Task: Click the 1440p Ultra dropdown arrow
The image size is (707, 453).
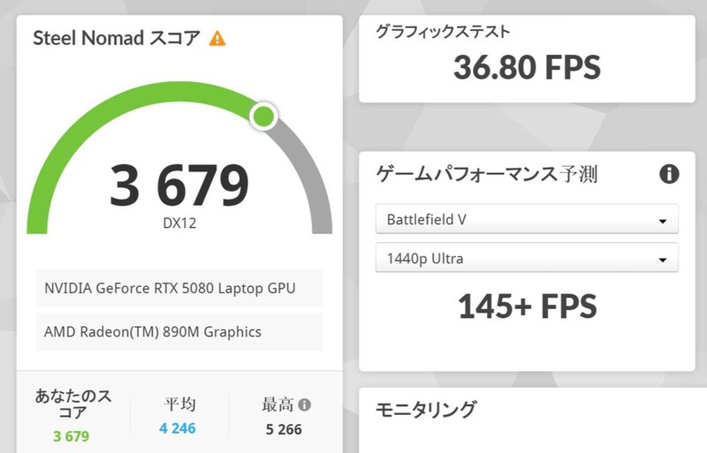Action: [x=662, y=260]
